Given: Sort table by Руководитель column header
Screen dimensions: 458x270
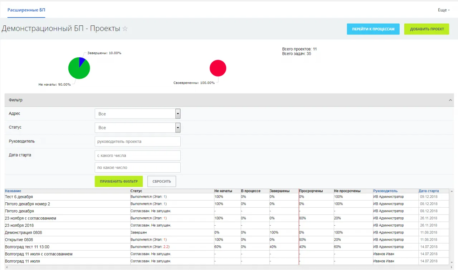Looking at the screenshot, I should [385, 191].
